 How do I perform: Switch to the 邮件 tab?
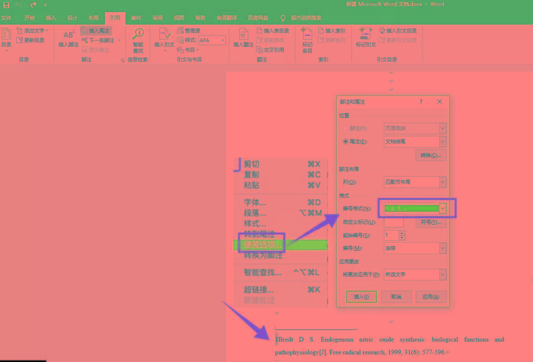(136, 18)
